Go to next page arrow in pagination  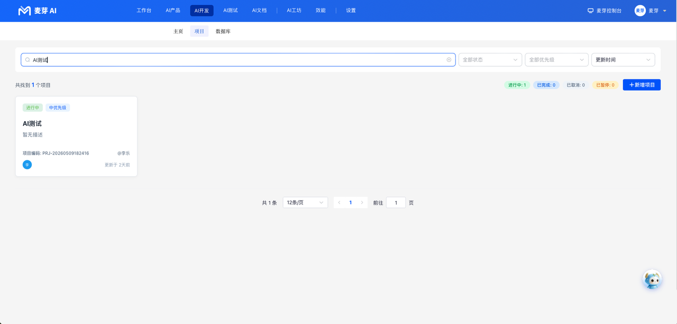[362, 202]
